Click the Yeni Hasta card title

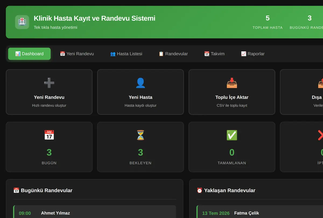point(141,97)
